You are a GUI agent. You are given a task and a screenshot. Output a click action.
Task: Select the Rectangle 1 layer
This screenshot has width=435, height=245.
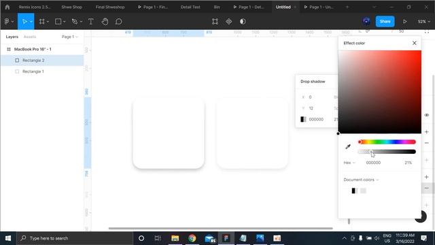click(x=42, y=71)
